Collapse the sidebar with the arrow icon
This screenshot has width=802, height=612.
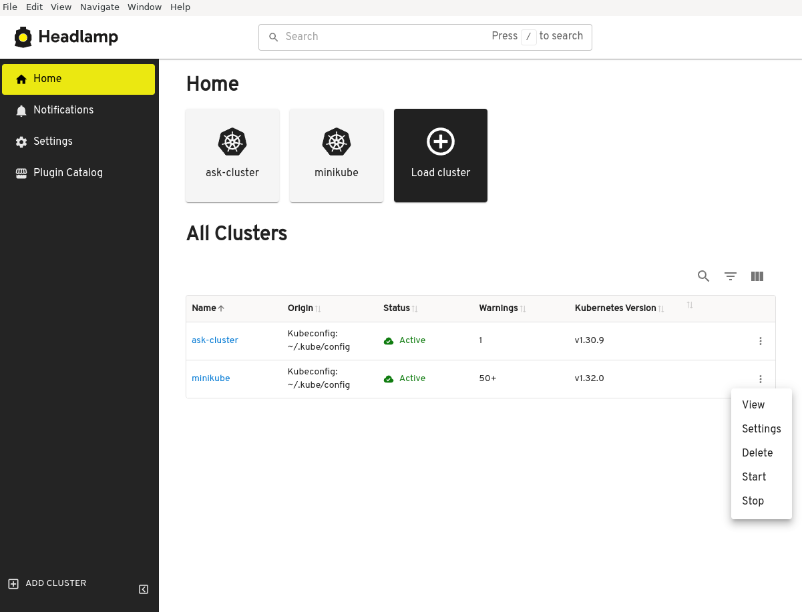[x=144, y=589]
